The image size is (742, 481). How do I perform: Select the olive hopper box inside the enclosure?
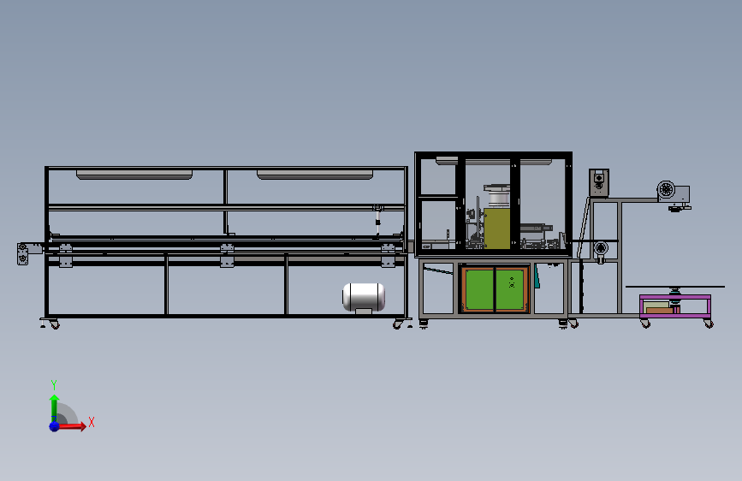click(496, 229)
